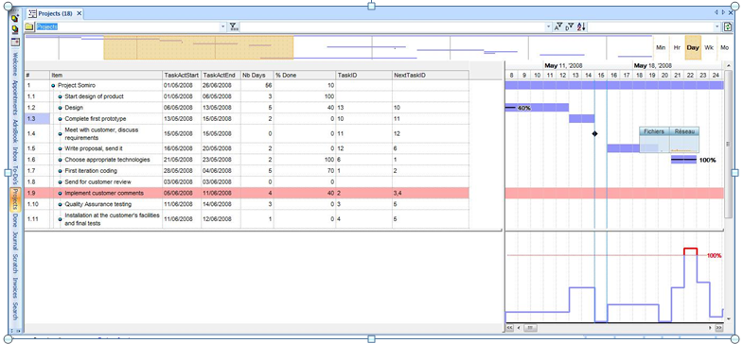Click the Gantt horizontal scroll right arrow
The width and height of the screenshot is (743, 344).
tap(710, 327)
